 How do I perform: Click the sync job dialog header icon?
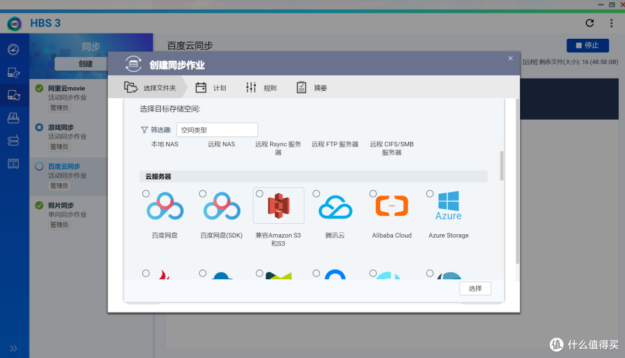coord(134,64)
